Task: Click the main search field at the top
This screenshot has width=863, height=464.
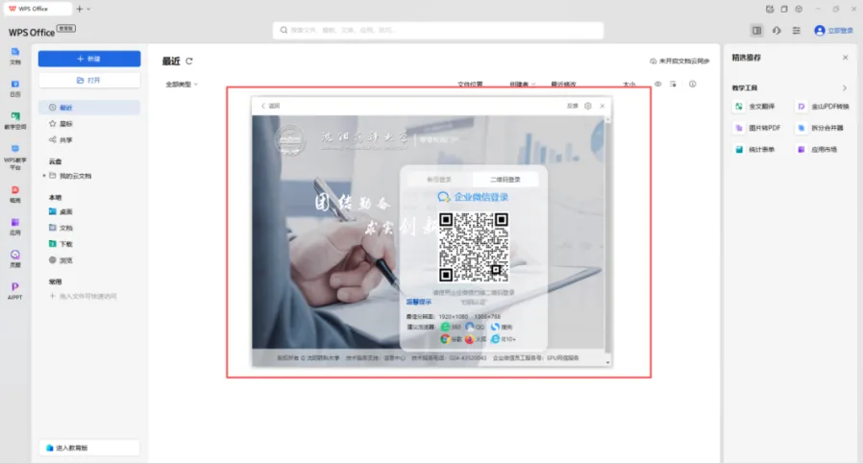Action: [x=438, y=31]
